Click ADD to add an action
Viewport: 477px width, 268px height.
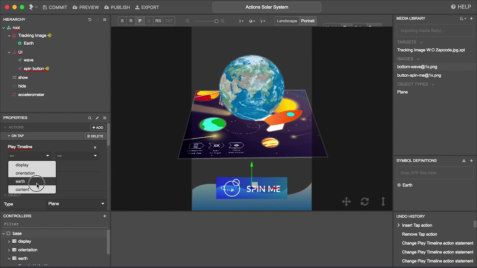(x=98, y=127)
